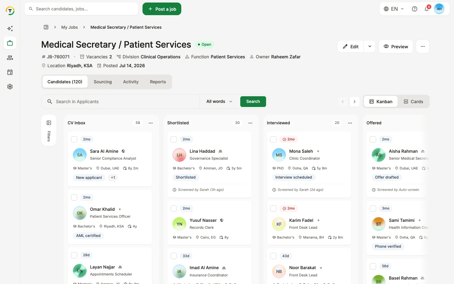Open the AI sparkle assistant in sidebar
Screen dimensions: 454x284
point(10,29)
